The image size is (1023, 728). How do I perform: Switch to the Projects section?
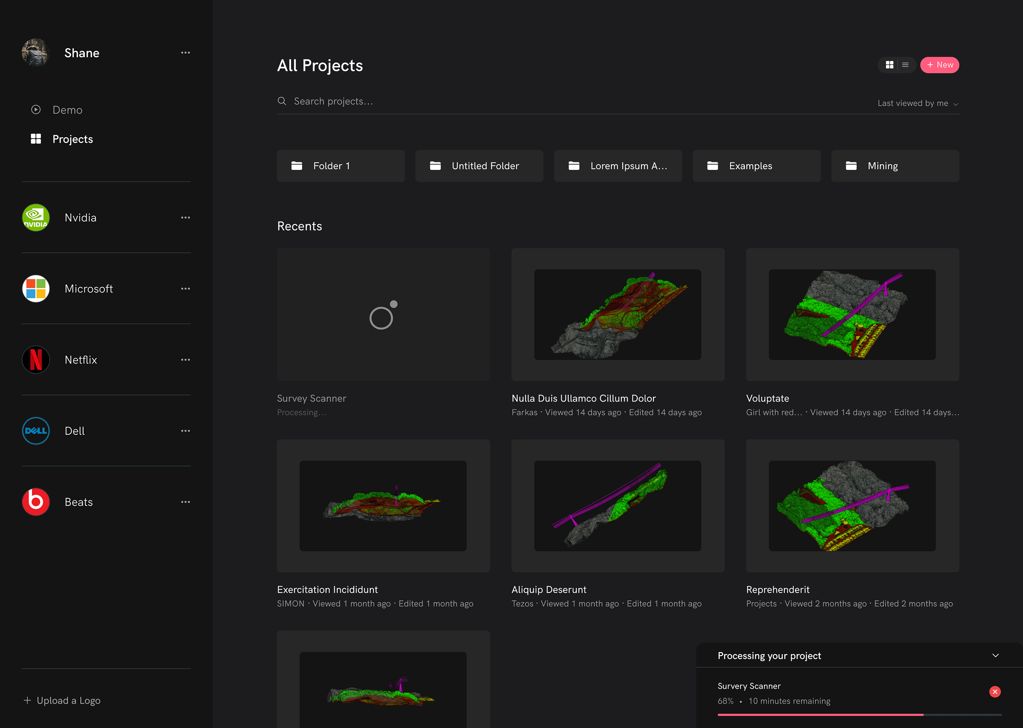point(72,139)
